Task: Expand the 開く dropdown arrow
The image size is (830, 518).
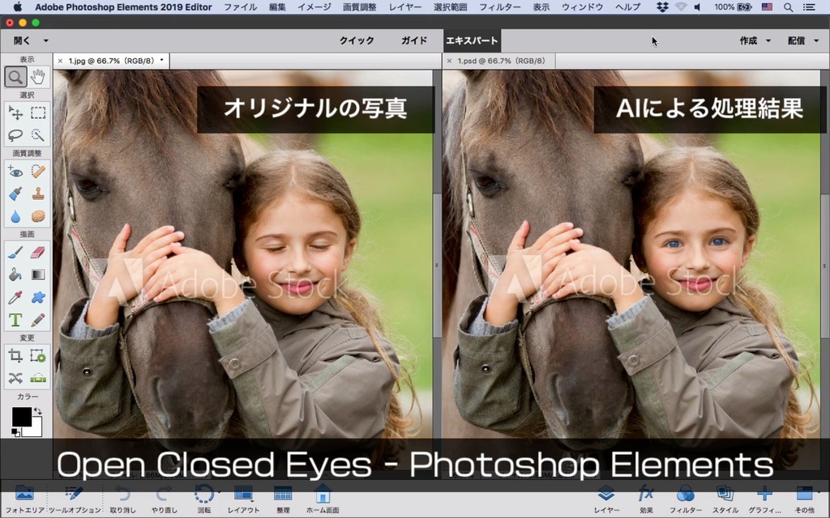Action: click(46, 40)
